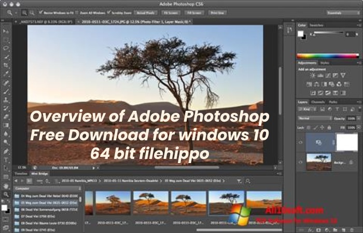Viewport: 363px width, 233px height.
Task: Select the Pen tool
Action: tap(6, 151)
